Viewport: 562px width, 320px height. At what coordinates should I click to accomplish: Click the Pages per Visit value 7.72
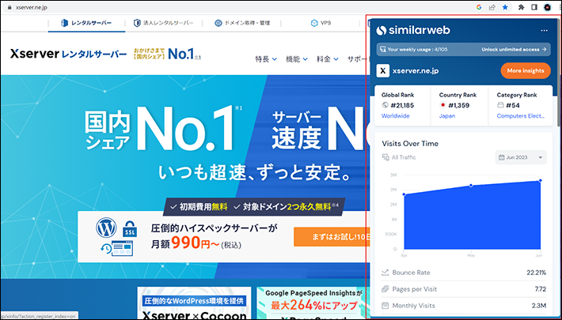[x=541, y=289]
